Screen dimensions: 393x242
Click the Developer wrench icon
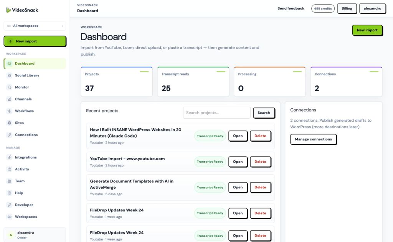(10, 205)
